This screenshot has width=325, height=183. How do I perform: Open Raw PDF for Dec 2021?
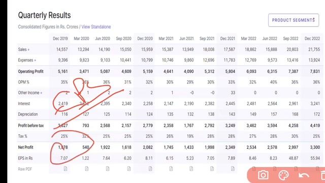(233, 169)
